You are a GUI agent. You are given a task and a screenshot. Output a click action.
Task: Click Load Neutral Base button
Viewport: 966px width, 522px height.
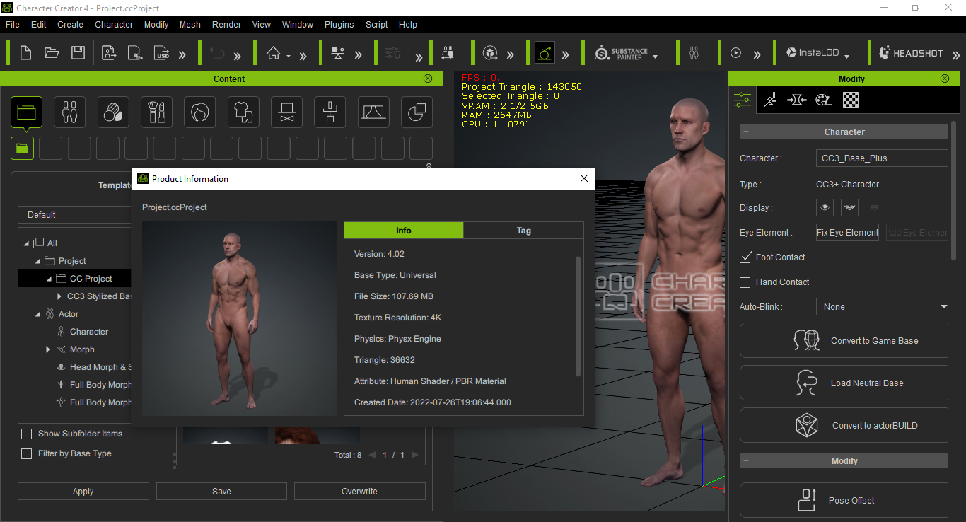click(x=844, y=383)
